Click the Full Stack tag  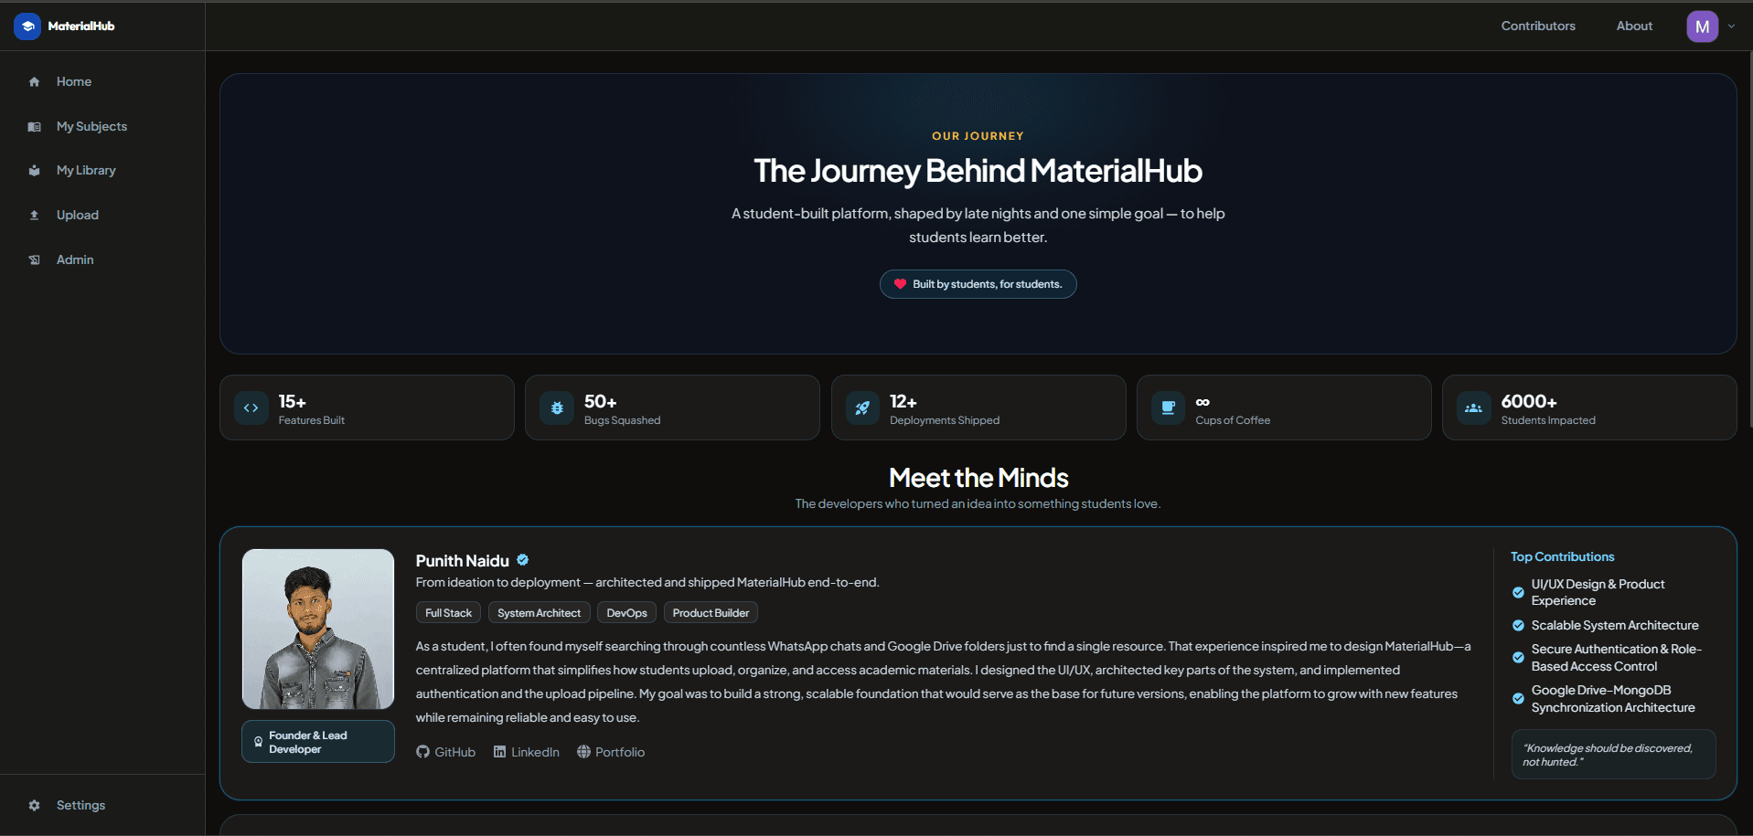[448, 613]
